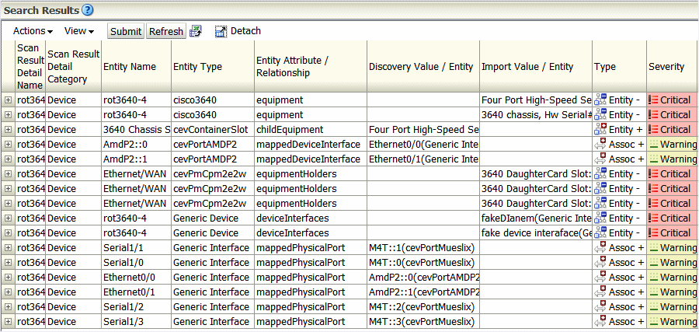
Task: Select 'M4T::3(cevPortMueslix)' cell
Action: 423,321
